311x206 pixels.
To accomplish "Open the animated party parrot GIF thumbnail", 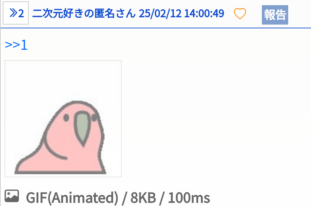I will [x=63, y=119].
